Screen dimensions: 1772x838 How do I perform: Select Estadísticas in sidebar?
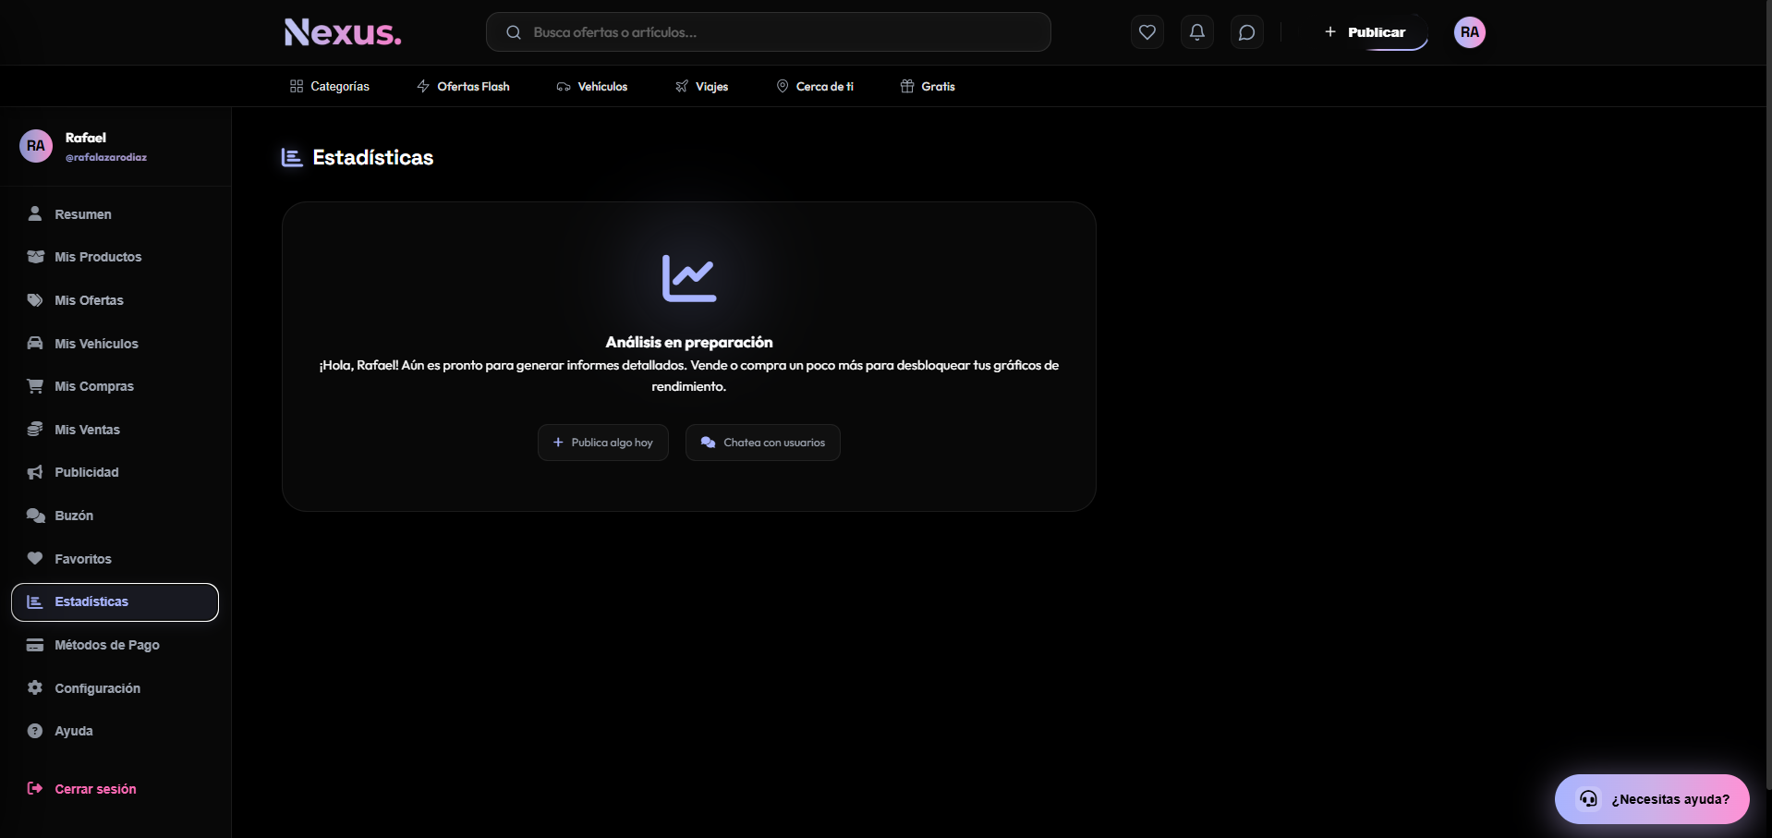pos(115,602)
